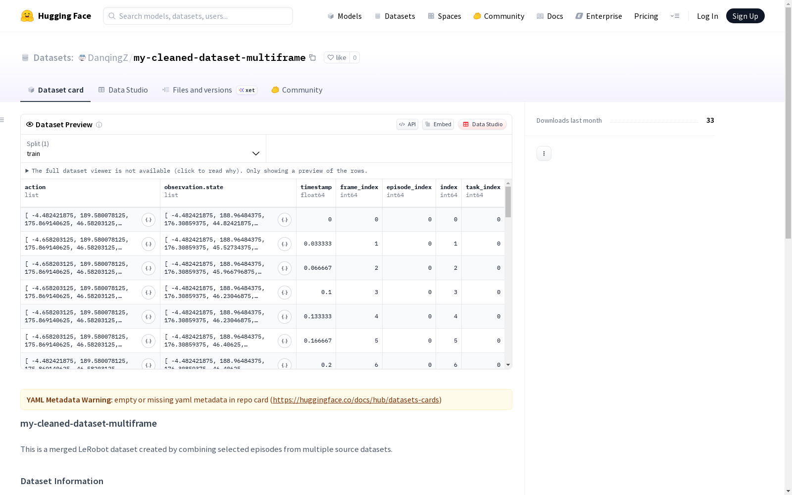Go to Models in the top navigation
The width and height of the screenshot is (792, 495).
pyautogui.click(x=345, y=16)
